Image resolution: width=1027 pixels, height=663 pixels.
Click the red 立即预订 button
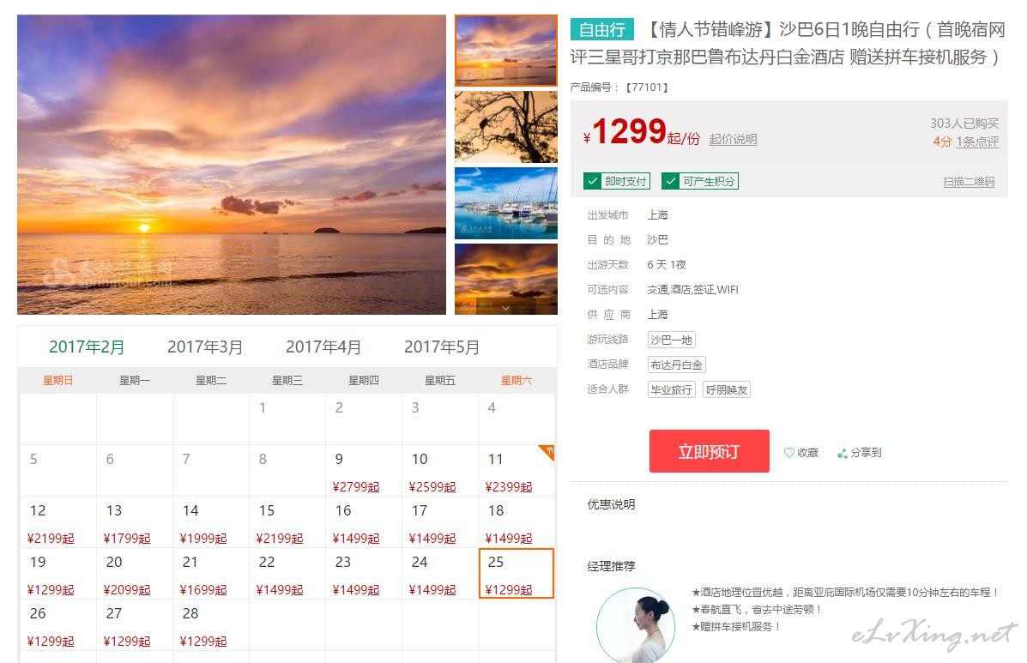[x=710, y=451]
